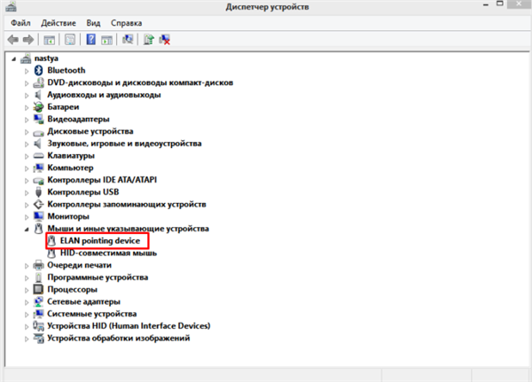
Task: Open the Properties toolbar icon
Action: tap(70, 40)
